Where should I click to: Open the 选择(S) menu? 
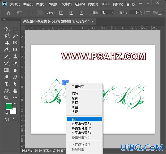tap(80, 4)
